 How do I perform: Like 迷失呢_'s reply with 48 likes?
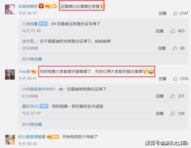pyautogui.click(x=175, y=48)
